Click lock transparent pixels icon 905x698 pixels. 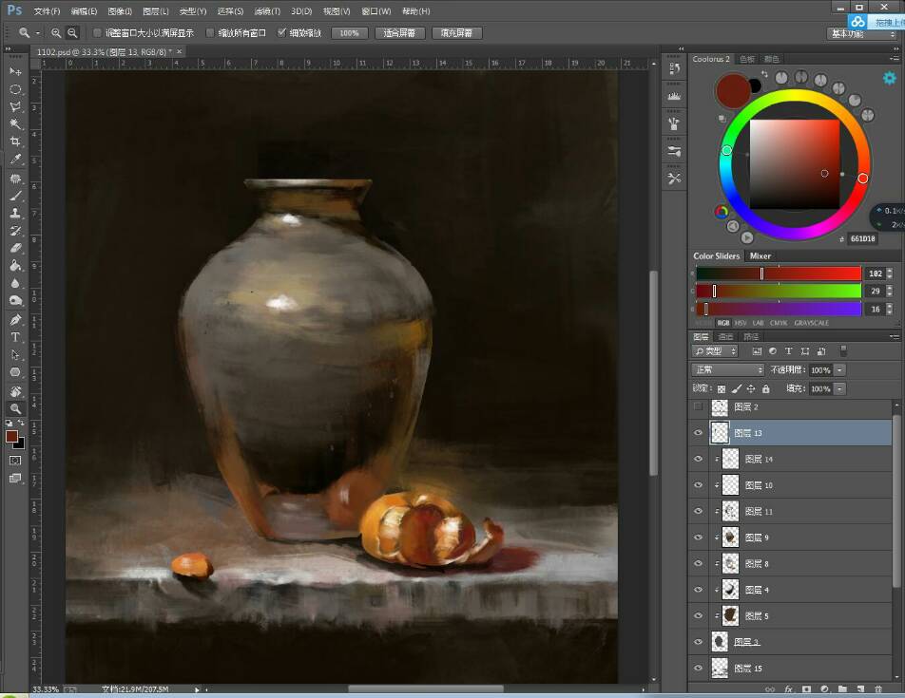[722, 389]
